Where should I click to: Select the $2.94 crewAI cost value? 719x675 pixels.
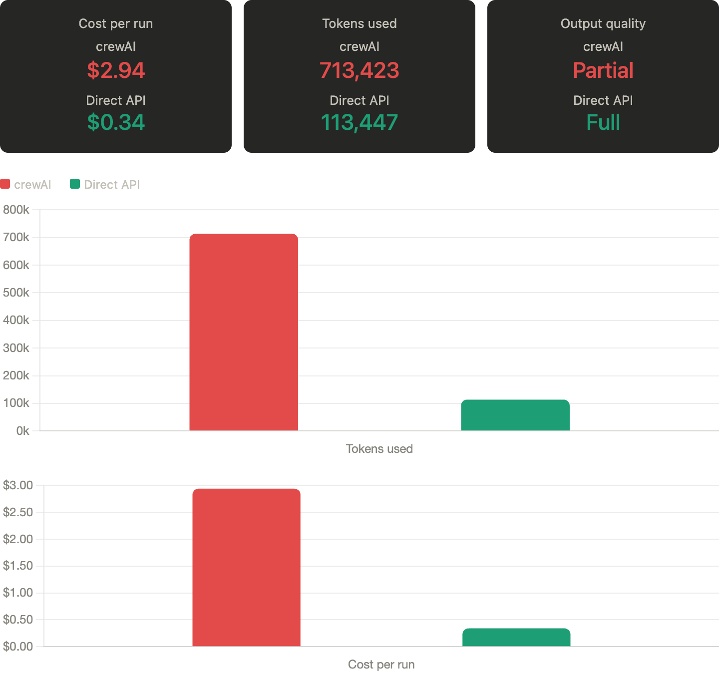click(x=116, y=70)
